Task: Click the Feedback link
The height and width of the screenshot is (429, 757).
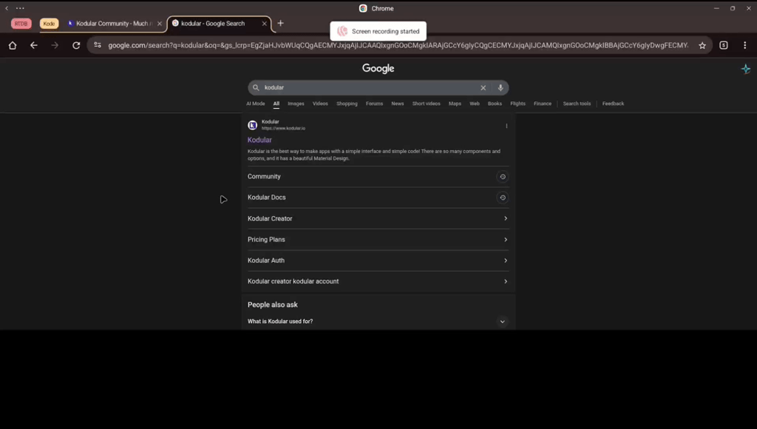Action: [x=613, y=104]
